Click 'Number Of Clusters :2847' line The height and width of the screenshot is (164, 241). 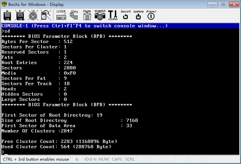[x=37, y=131]
